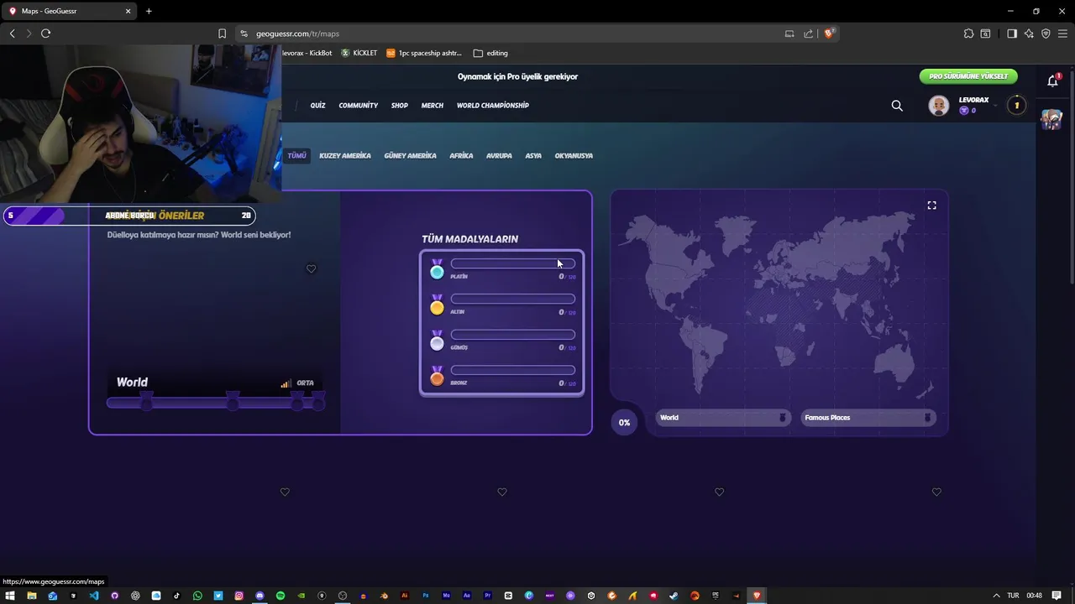The width and height of the screenshot is (1075, 604).
Task: Open the Windows Start menu
Action: click(x=10, y=596)
